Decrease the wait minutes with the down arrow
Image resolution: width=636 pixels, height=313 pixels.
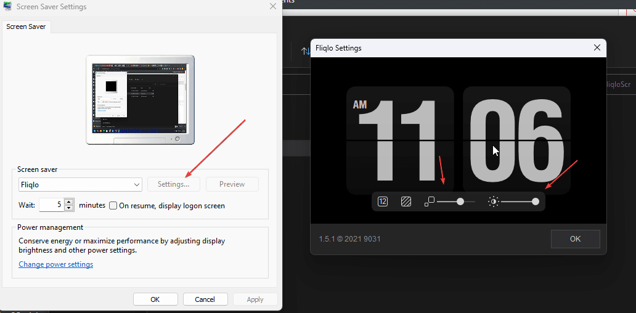pyautogui.click(x=69, y=208)
